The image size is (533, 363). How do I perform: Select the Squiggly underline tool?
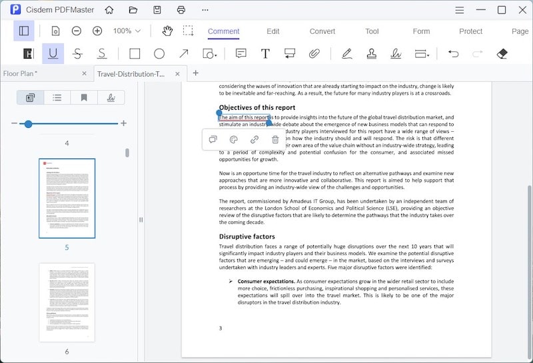pyautogui.click(x=102, y=54)
